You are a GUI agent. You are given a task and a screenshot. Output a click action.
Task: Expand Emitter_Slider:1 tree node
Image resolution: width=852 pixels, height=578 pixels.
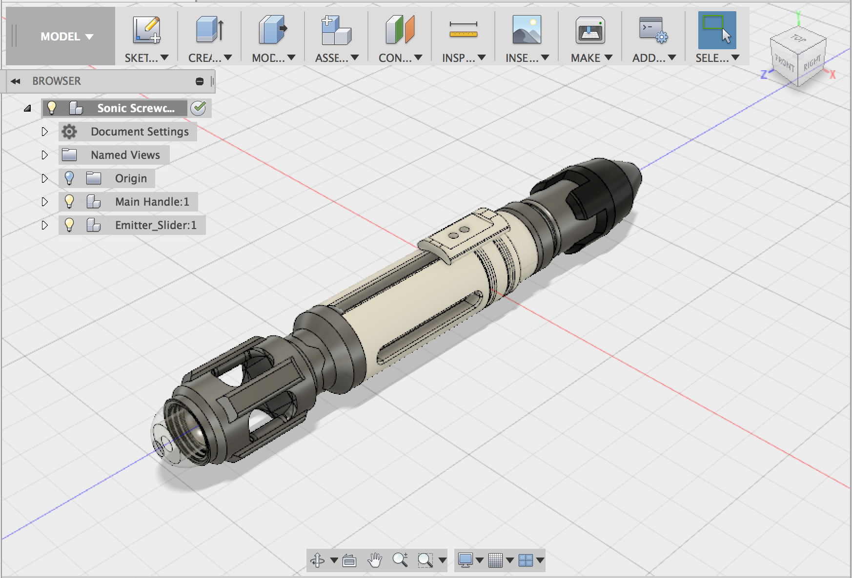[x=44, y=225]
